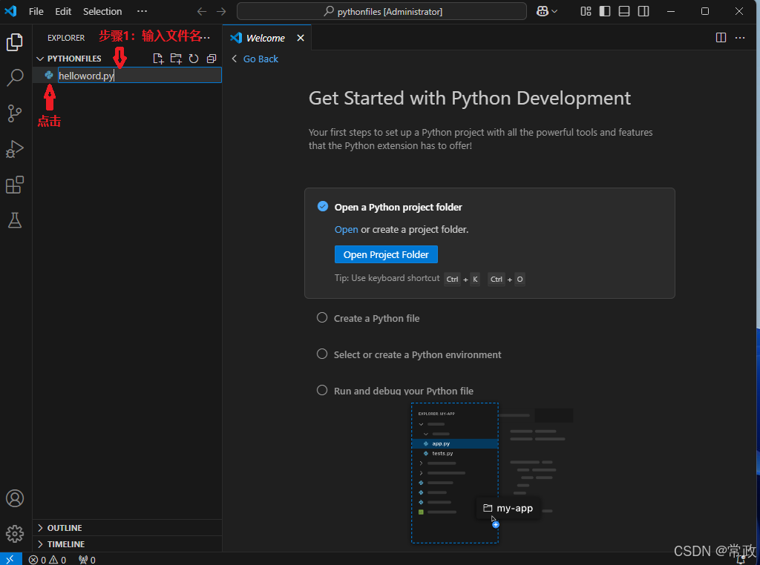Toggle the bottom panel visibility
The height and width of the screenshot is (565, 760).
(x=624, y=11)
